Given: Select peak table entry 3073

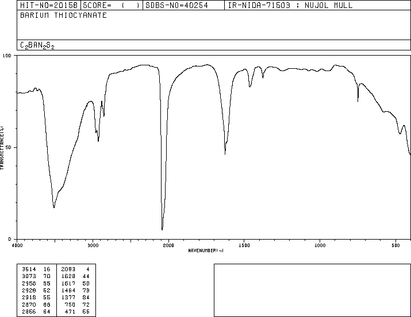Looking at the screenshot, I should [x=29, y=276].
